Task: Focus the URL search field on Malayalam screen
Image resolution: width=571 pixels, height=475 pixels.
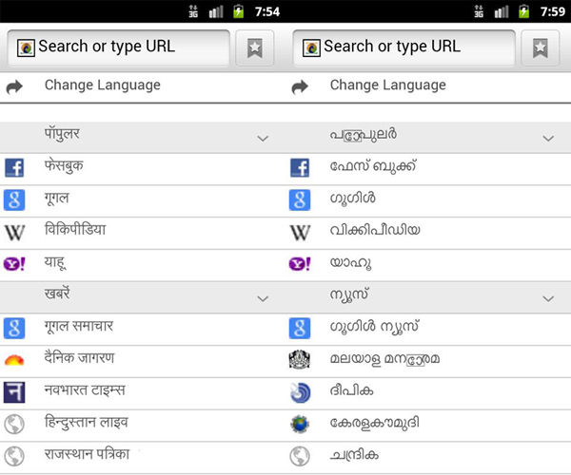Action: [404, 47]
